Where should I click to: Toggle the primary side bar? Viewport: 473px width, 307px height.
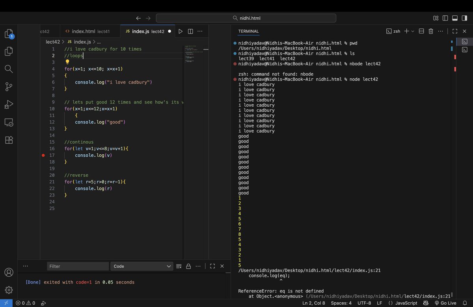[x=445, y=18]
